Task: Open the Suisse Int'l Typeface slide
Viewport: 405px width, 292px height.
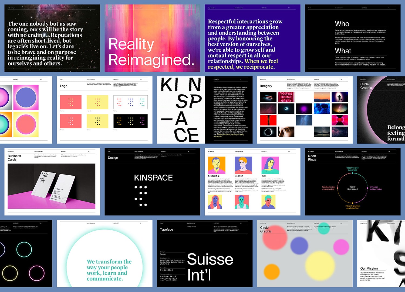Action: click(205, 253)
